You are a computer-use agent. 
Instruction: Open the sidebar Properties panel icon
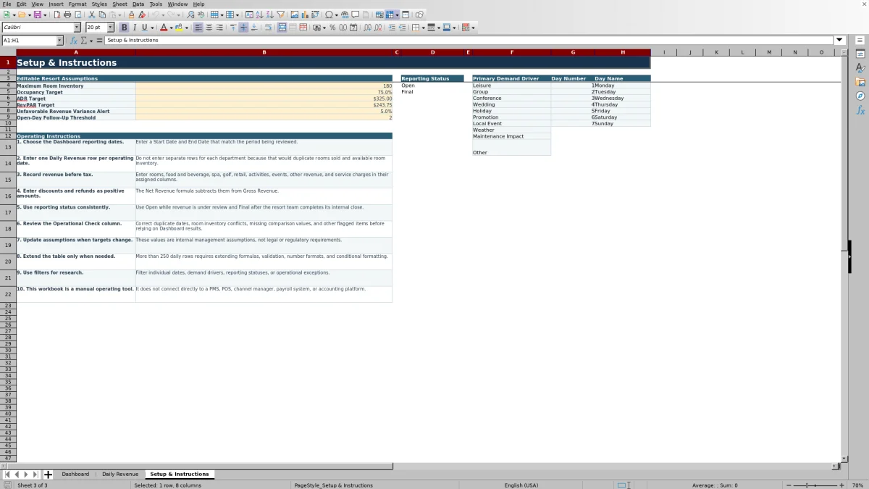(x=860, y=54)
